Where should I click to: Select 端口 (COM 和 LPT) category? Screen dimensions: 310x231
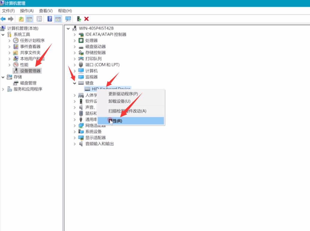103,65
